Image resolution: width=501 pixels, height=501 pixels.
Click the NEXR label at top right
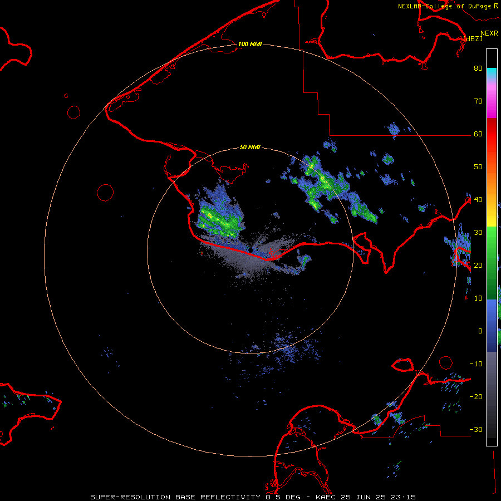pyautogui.click(x=489, y=33)
